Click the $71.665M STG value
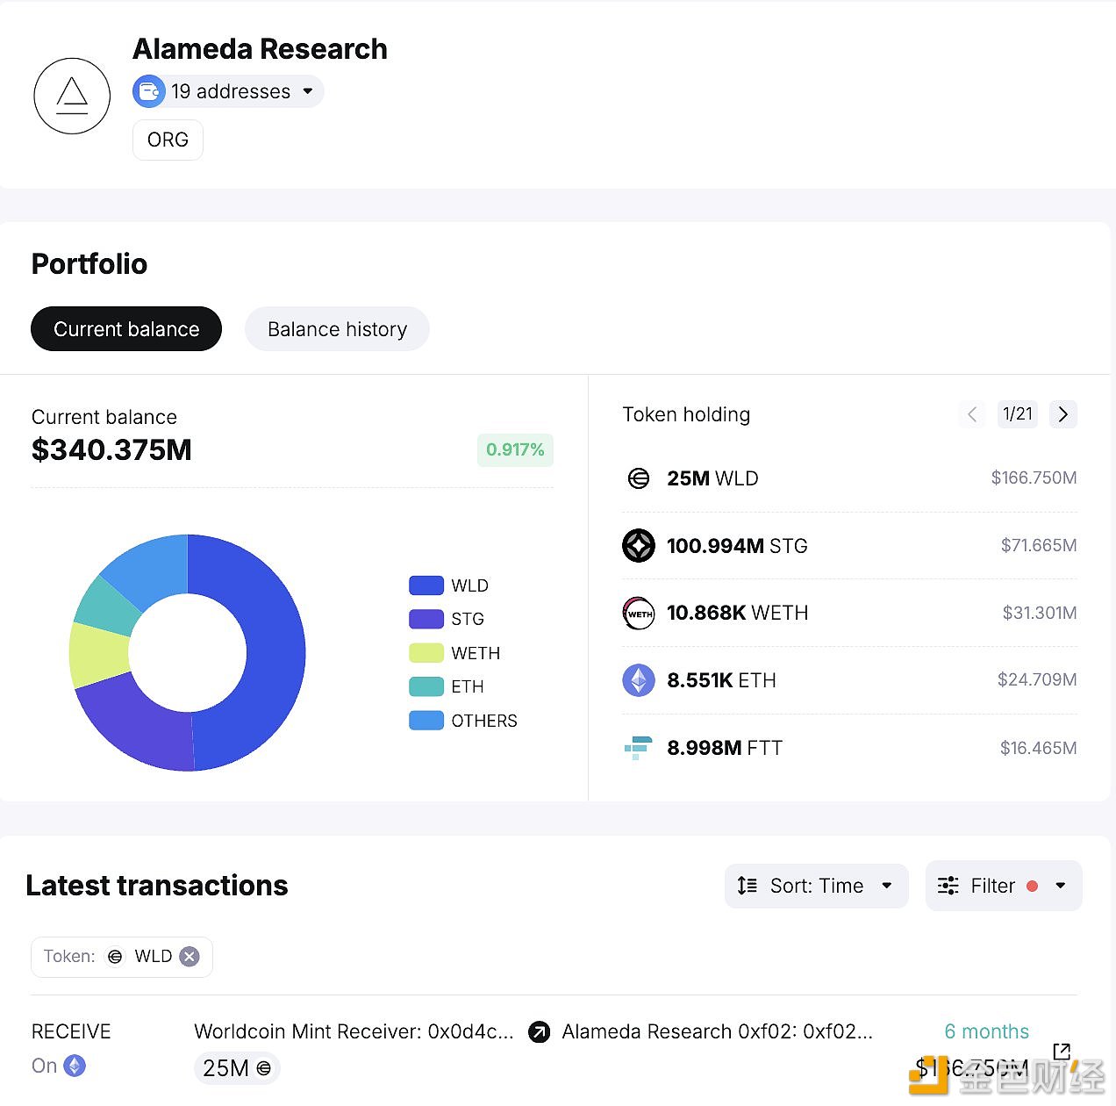This screenshot has height=1106, width=1116. 1039,545
